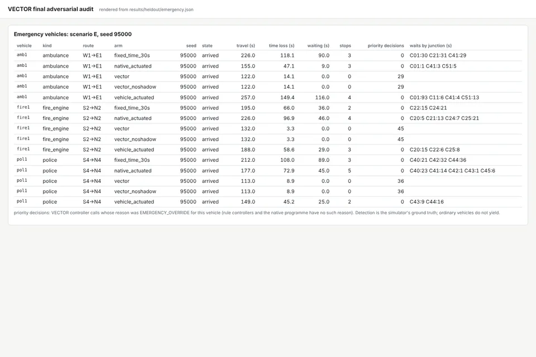Image resolution: width=536 pixels, height=357 pixels.
Task: Click the travel value "257.0"
Action: (248, 98)
